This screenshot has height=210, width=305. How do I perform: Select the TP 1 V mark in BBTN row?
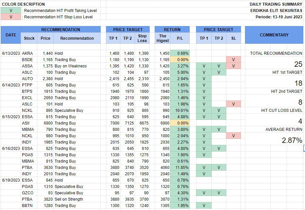coord(204,206)
